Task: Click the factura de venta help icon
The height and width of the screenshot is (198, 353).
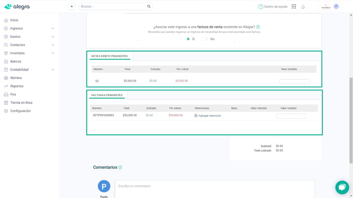Action: 258,27
